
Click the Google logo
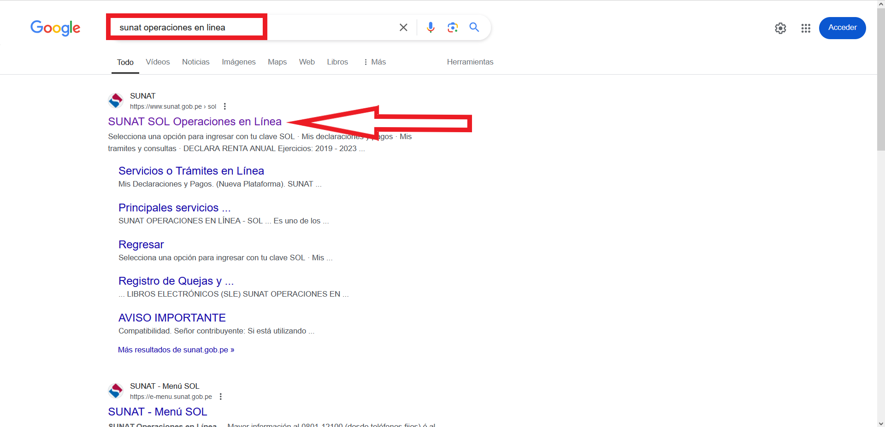pyautogui.click(x=55, y=28)
